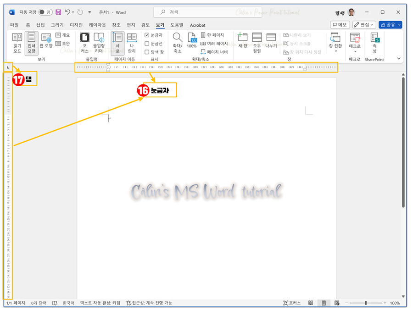
Task: Open the Design (디자인) tab
Action: click(76, 25)
